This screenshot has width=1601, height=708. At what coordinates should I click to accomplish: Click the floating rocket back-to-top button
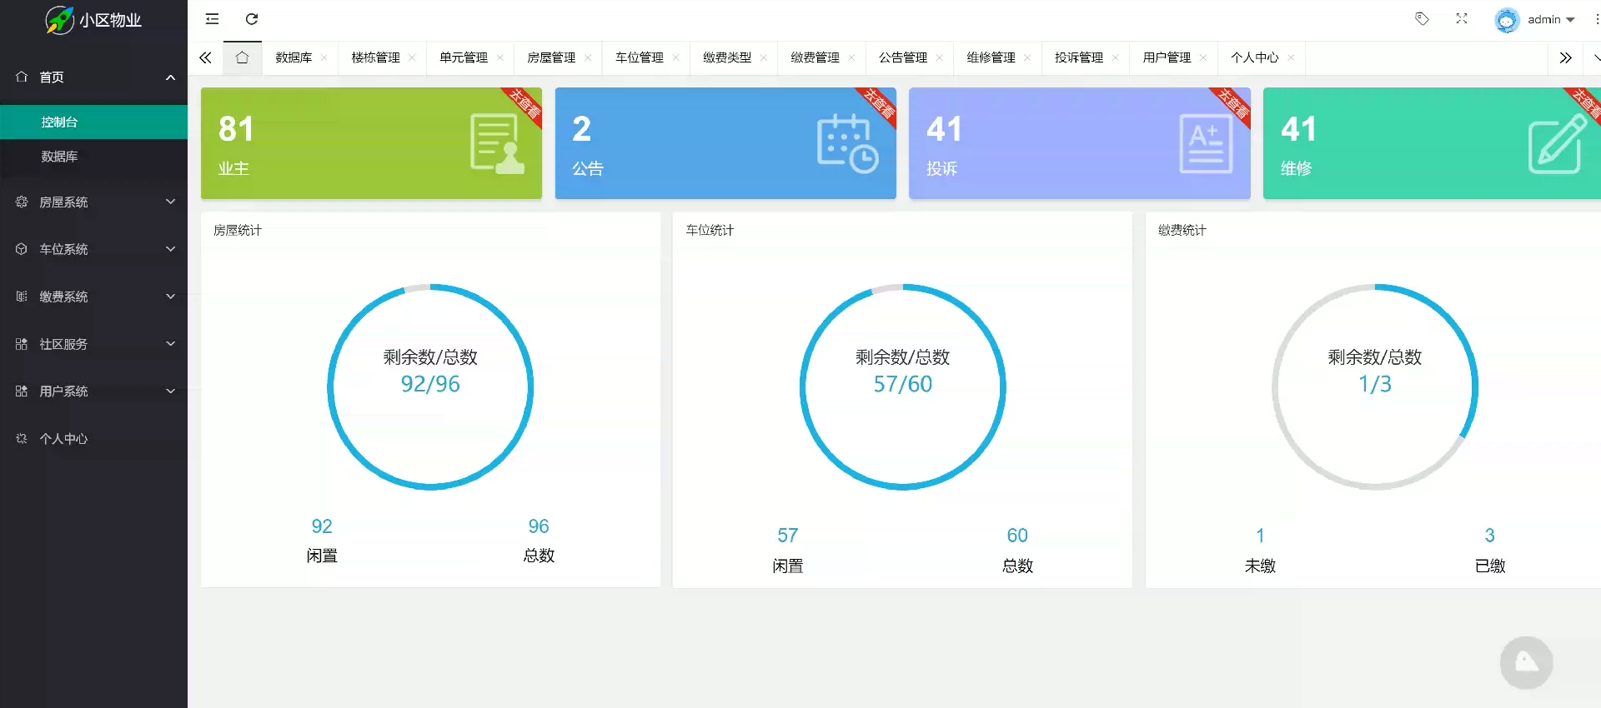pyautogui.click(x=1526, y=663)
